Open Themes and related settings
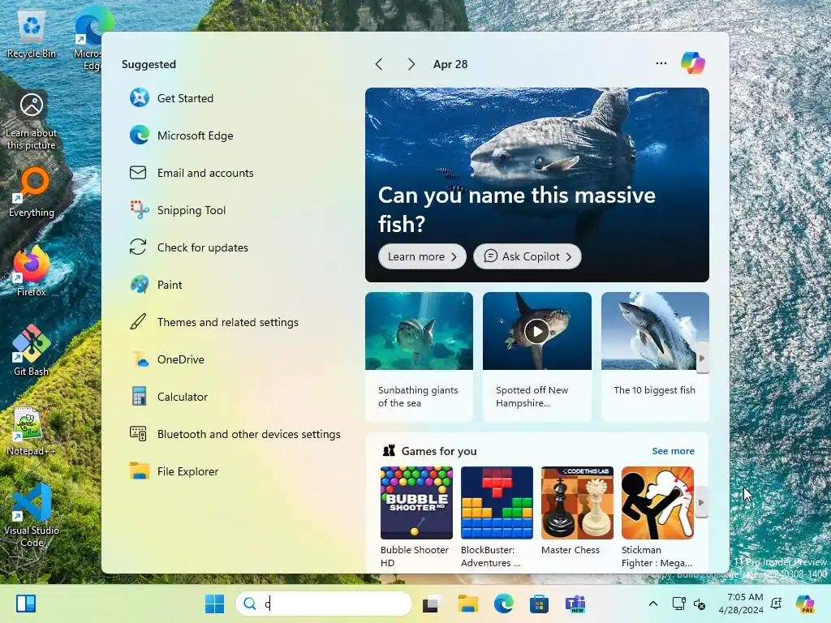The width and height of the screenshot is (831, 623). 214,322
